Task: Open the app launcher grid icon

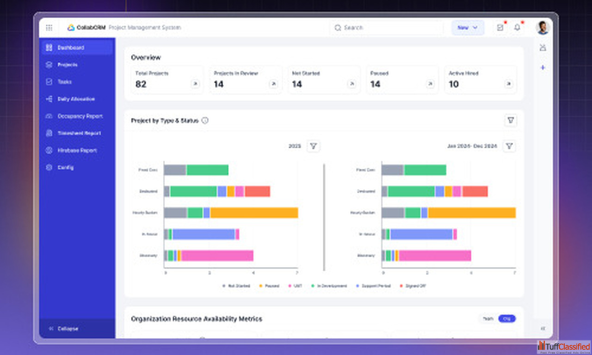Action: click(49, 28)
